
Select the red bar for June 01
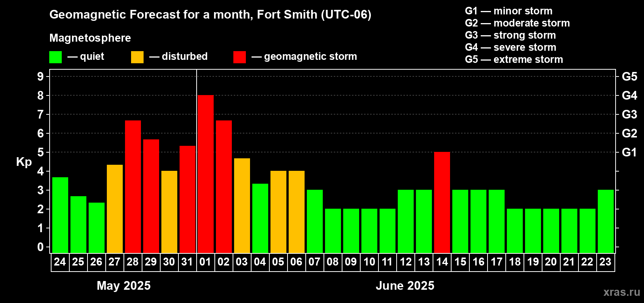(206, 174)
